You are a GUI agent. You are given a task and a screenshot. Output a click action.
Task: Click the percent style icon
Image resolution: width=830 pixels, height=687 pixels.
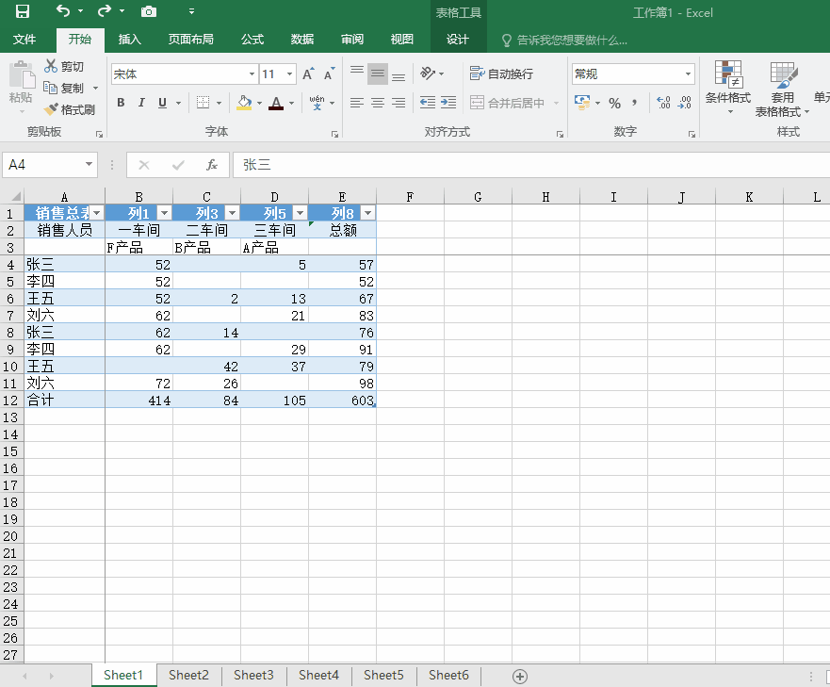pos(614,103)
